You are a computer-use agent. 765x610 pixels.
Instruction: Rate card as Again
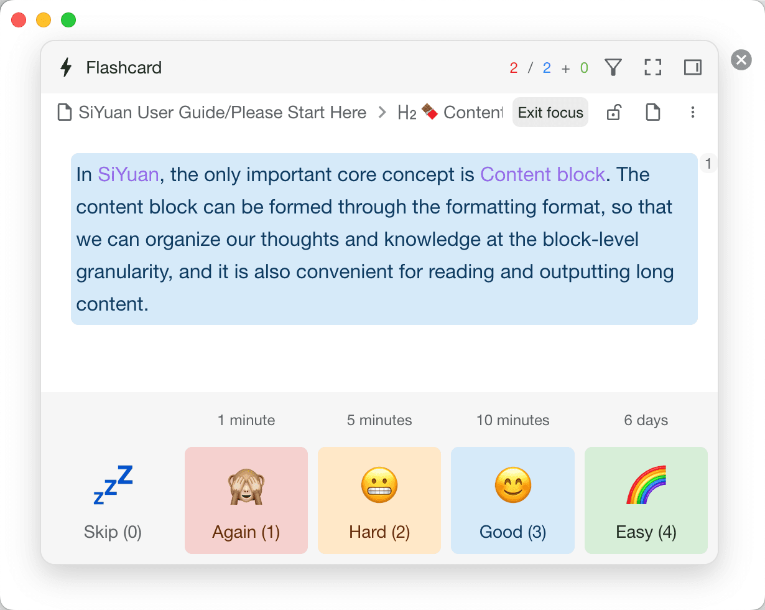click(246, 500)
